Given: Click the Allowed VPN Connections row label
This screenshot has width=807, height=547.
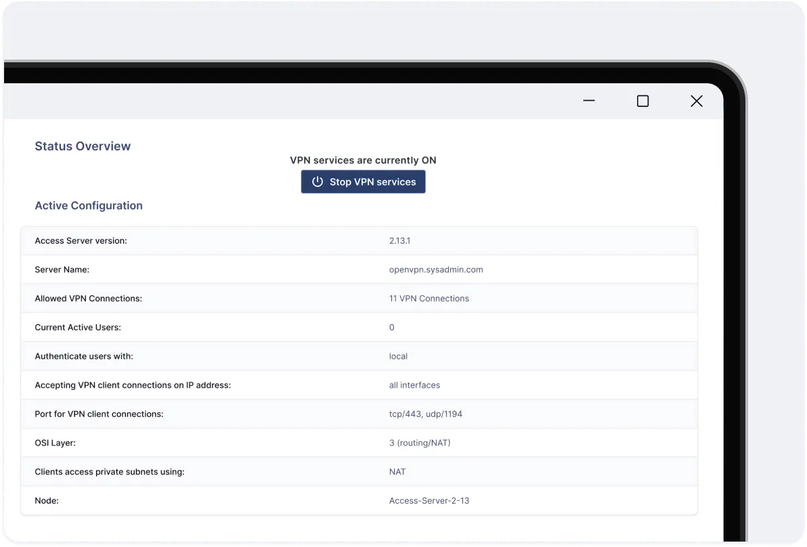Looking at the screenshot, I should (88, 298).
